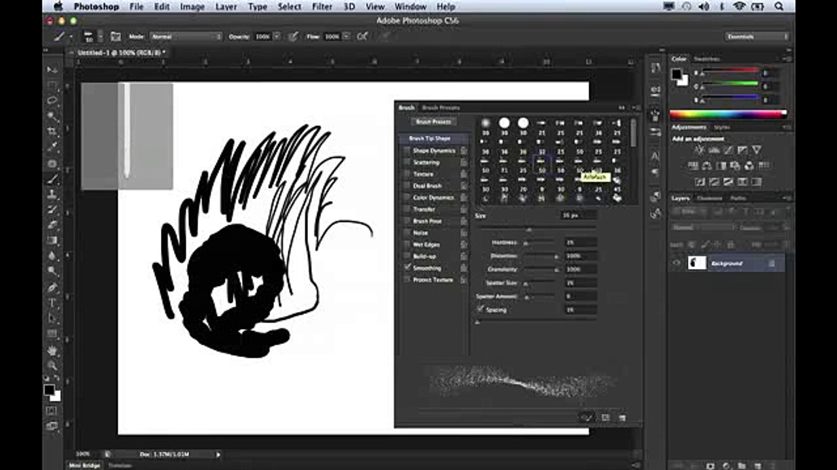Select the Rectangular Marquee tool
This screenshot has width=837, height=470.
(52, 86)
